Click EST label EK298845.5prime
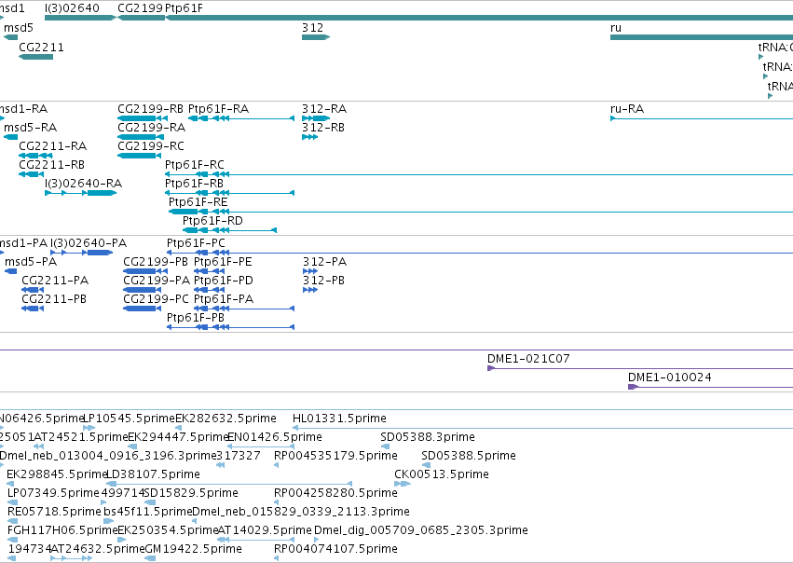This screenshot has height=563, width=793. coord(57,475)
